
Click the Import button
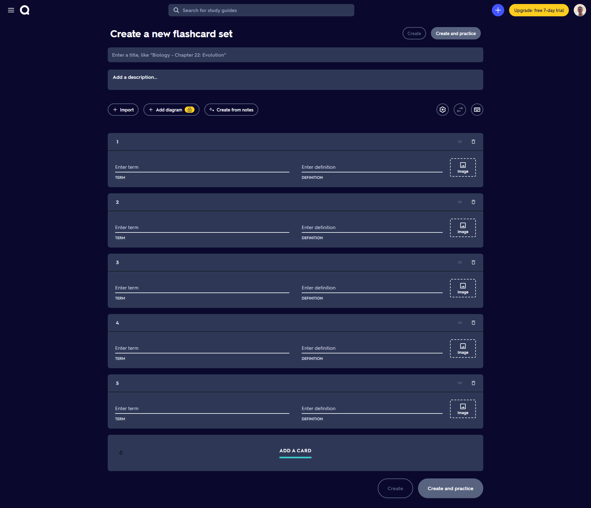(x=123, y=110)
